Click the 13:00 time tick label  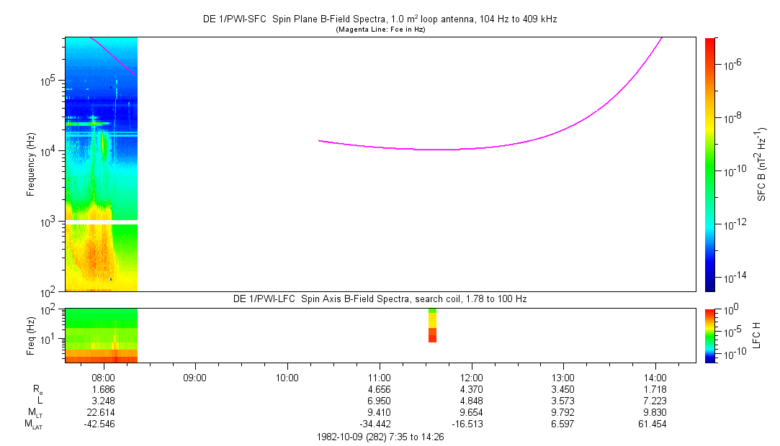tap(562, 378)
